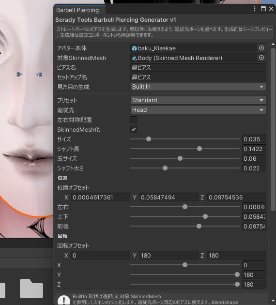276x305 pixels.
Task: Adjust the 左右 position slider
Action: (185, 207)
